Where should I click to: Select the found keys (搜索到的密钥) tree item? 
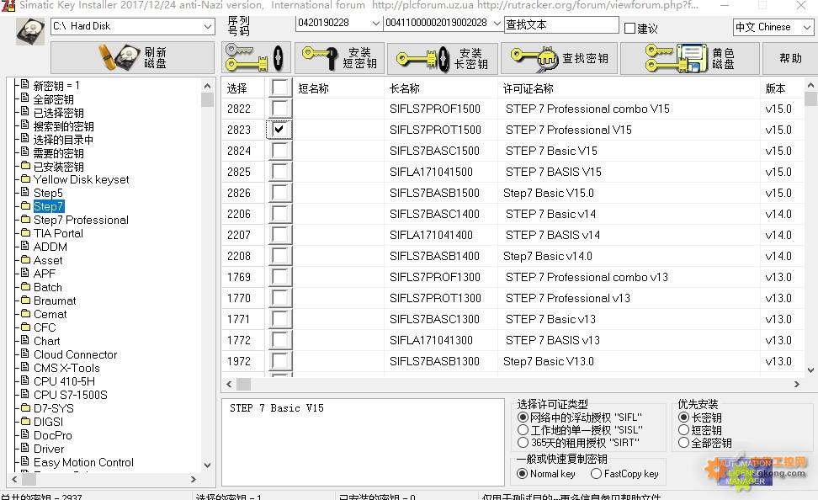(x=64, y=126)
